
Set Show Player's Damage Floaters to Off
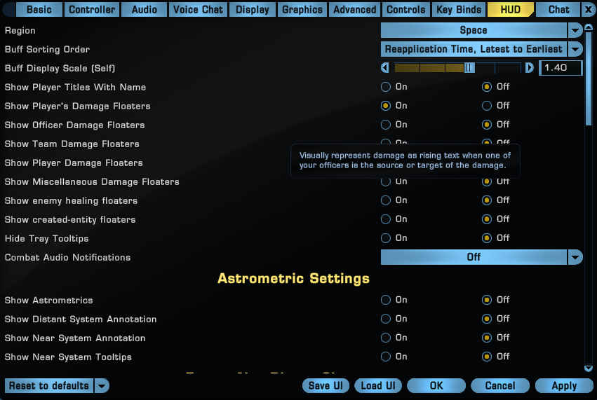487,106
